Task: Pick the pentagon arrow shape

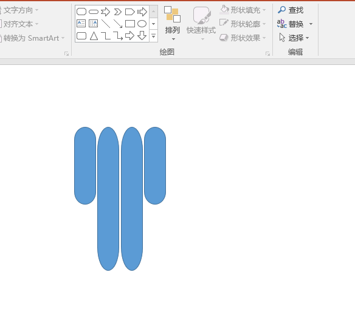Action: pos(130,12)
